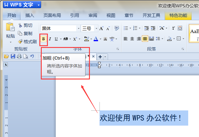The height and width of the screenshot is (137, 199).
Task: Open file with folder icon
Action: coord(6,56)
